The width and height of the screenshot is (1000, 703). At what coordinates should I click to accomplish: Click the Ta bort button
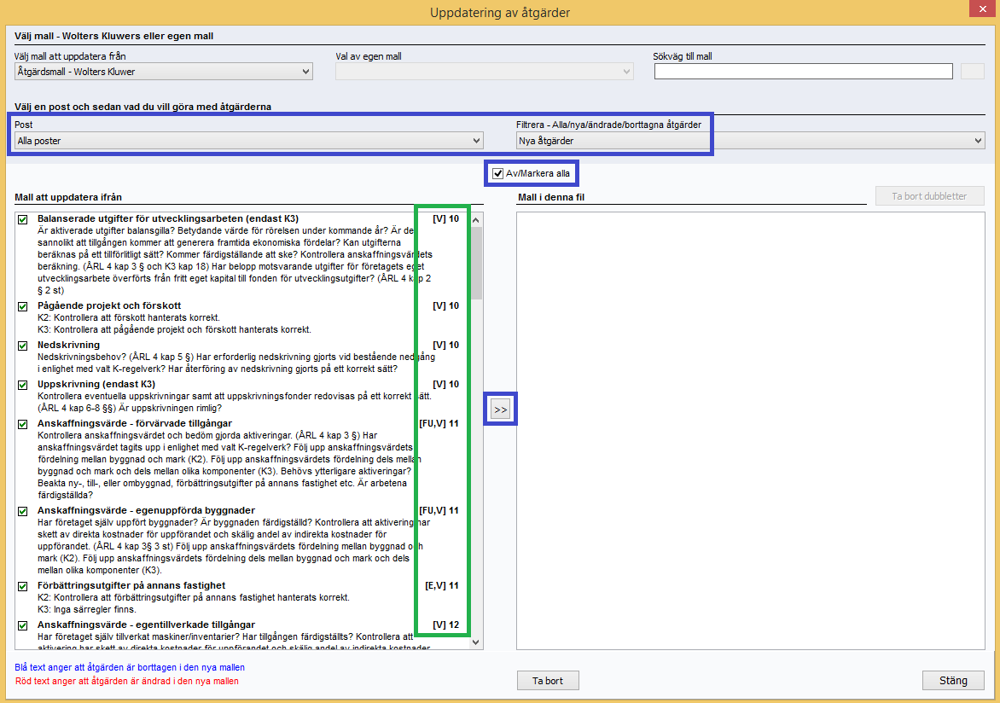(548, 681)
